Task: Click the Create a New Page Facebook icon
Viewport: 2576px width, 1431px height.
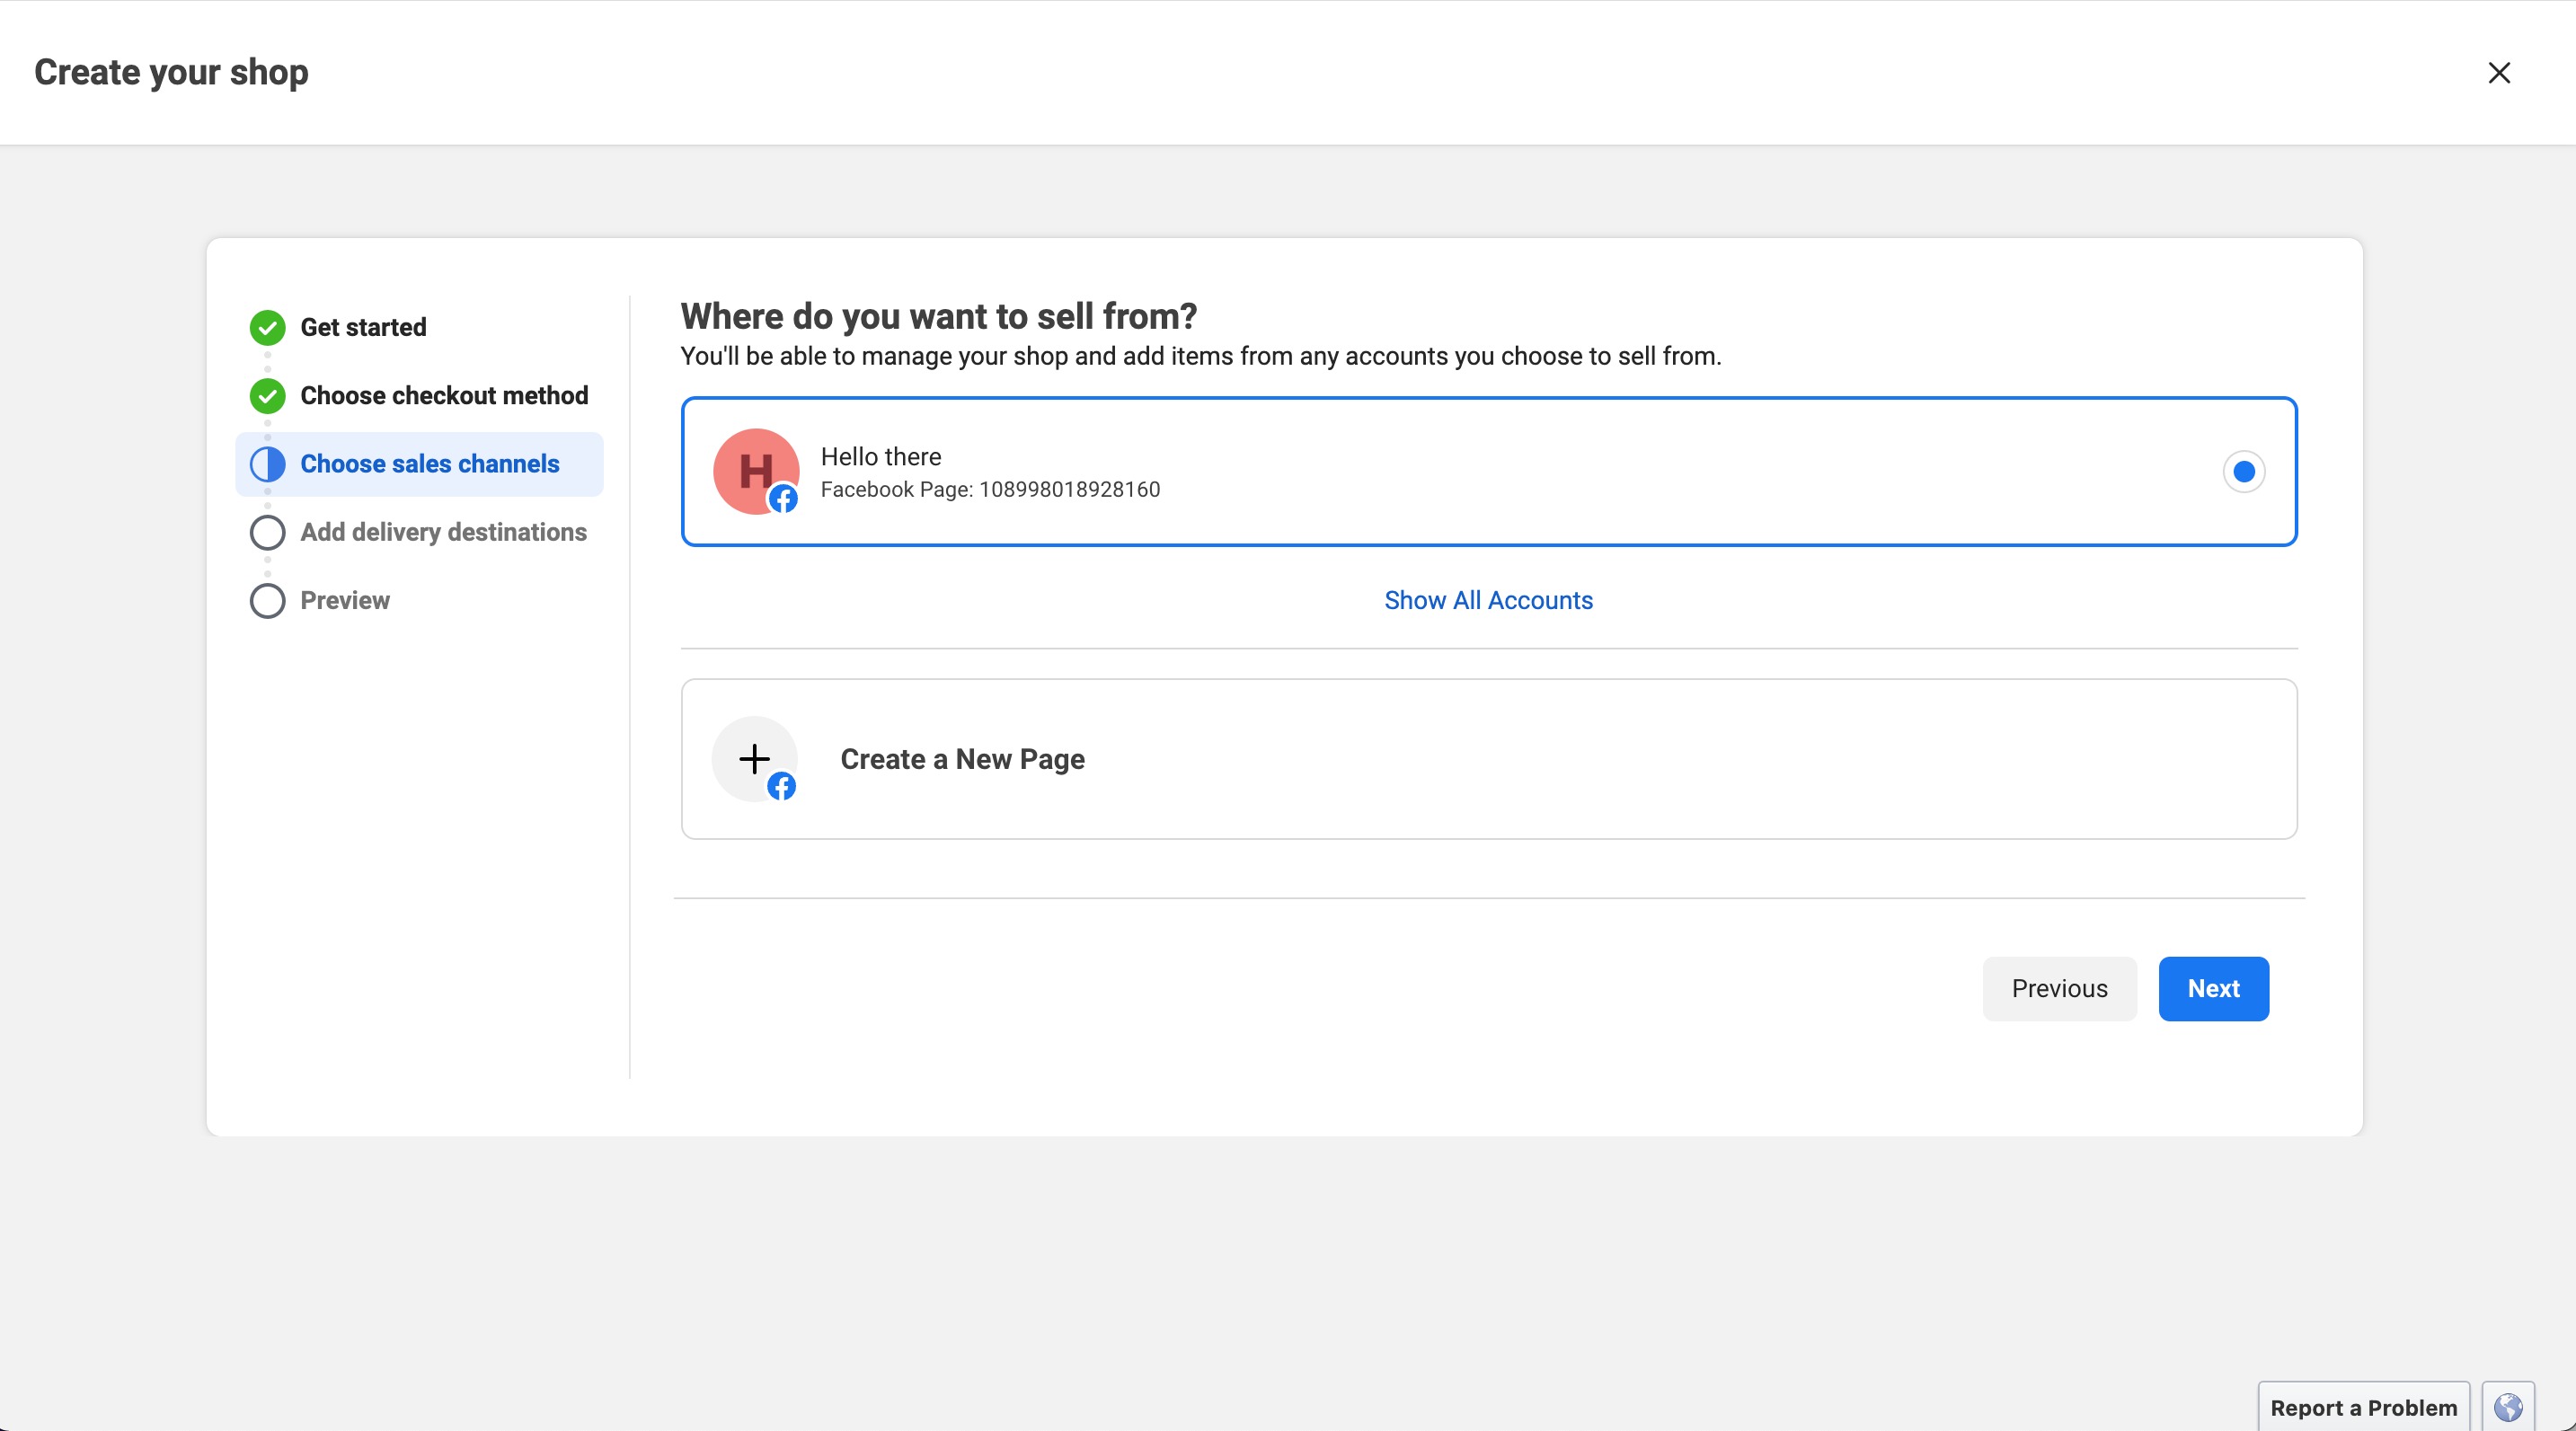Action: pos(781,786)
